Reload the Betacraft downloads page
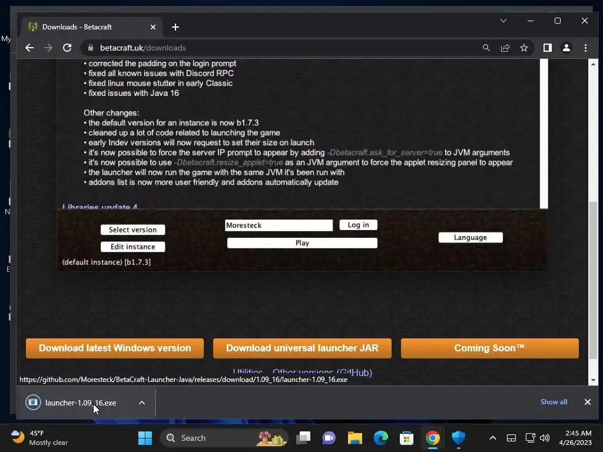Viewport: 603px width, 452px height. tap(67, 48)
